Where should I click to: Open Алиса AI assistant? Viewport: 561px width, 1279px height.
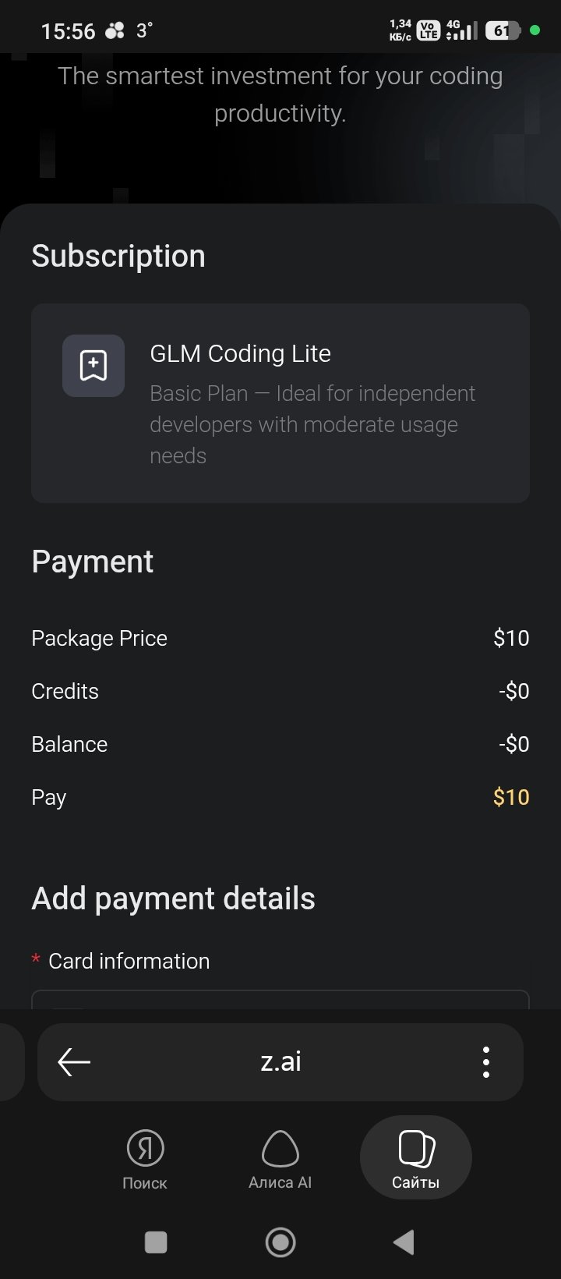pos(280,1158)
